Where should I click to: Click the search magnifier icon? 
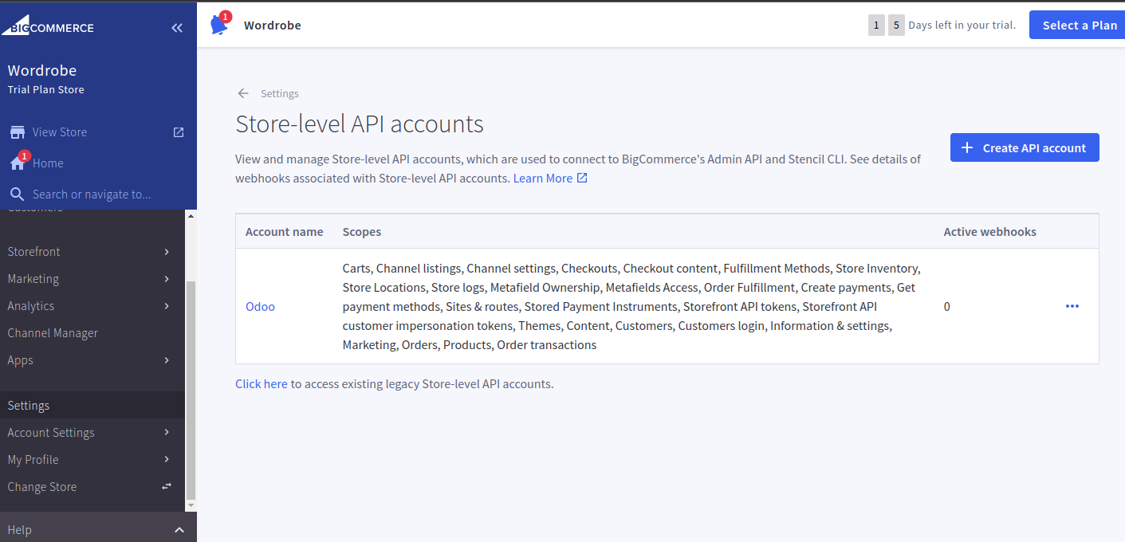[x=17, y=194]
